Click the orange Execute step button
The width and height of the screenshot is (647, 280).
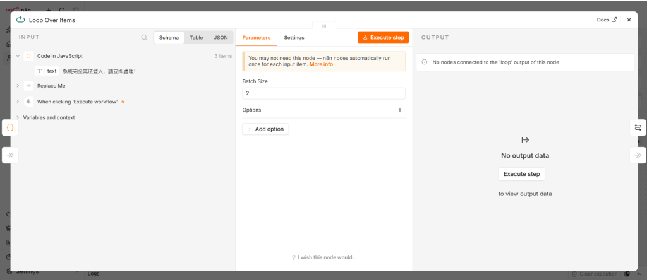pos(383,37)
